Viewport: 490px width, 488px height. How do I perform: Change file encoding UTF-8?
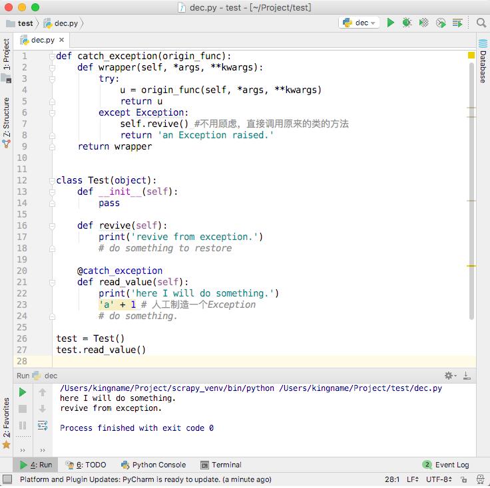click(439, 479)
